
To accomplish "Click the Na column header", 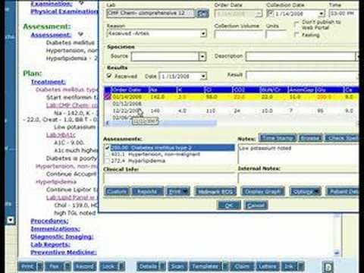I will (x=163, y=89).
